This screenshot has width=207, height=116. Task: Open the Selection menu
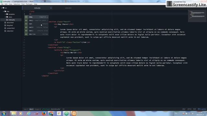tap(17, 4)
